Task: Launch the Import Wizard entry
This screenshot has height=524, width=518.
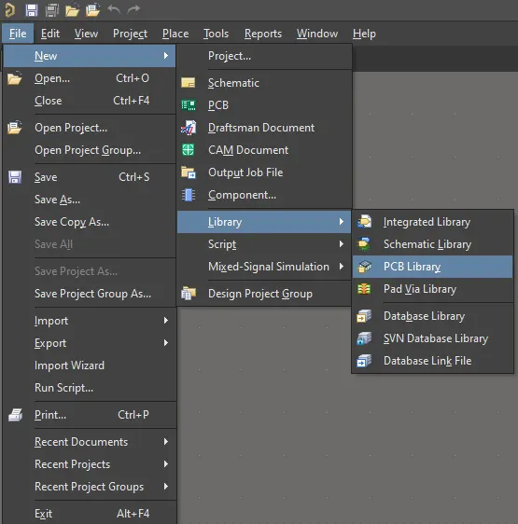Action: click(x=90, y=365)
